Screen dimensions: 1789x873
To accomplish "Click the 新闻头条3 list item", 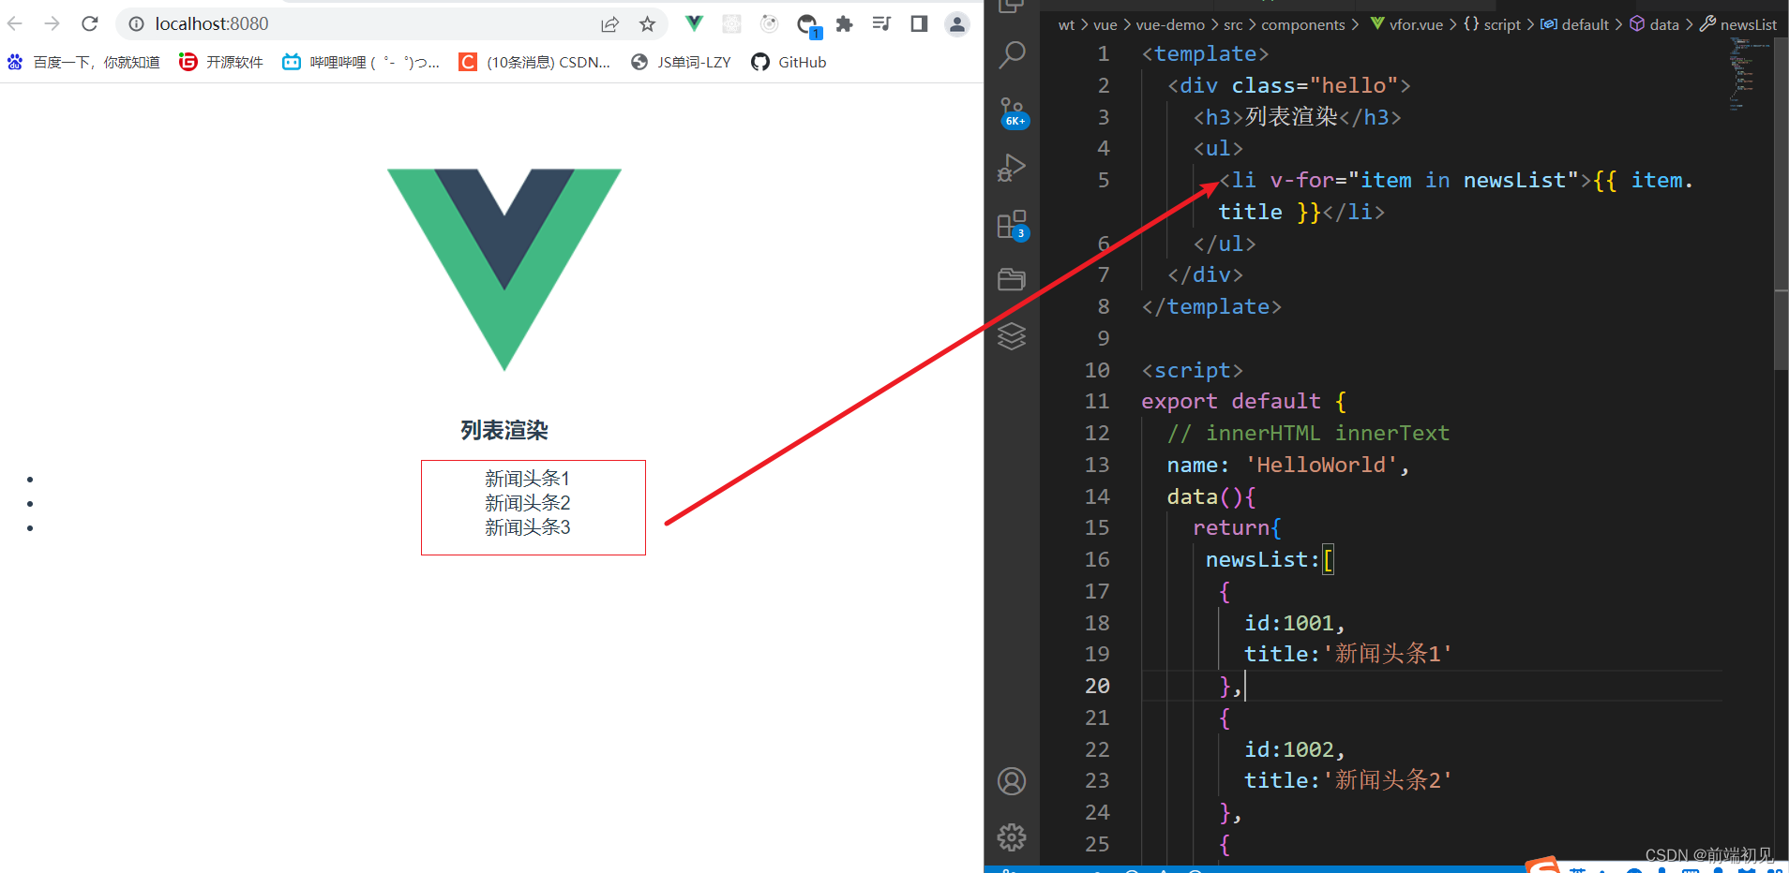I will pos(528,527).
